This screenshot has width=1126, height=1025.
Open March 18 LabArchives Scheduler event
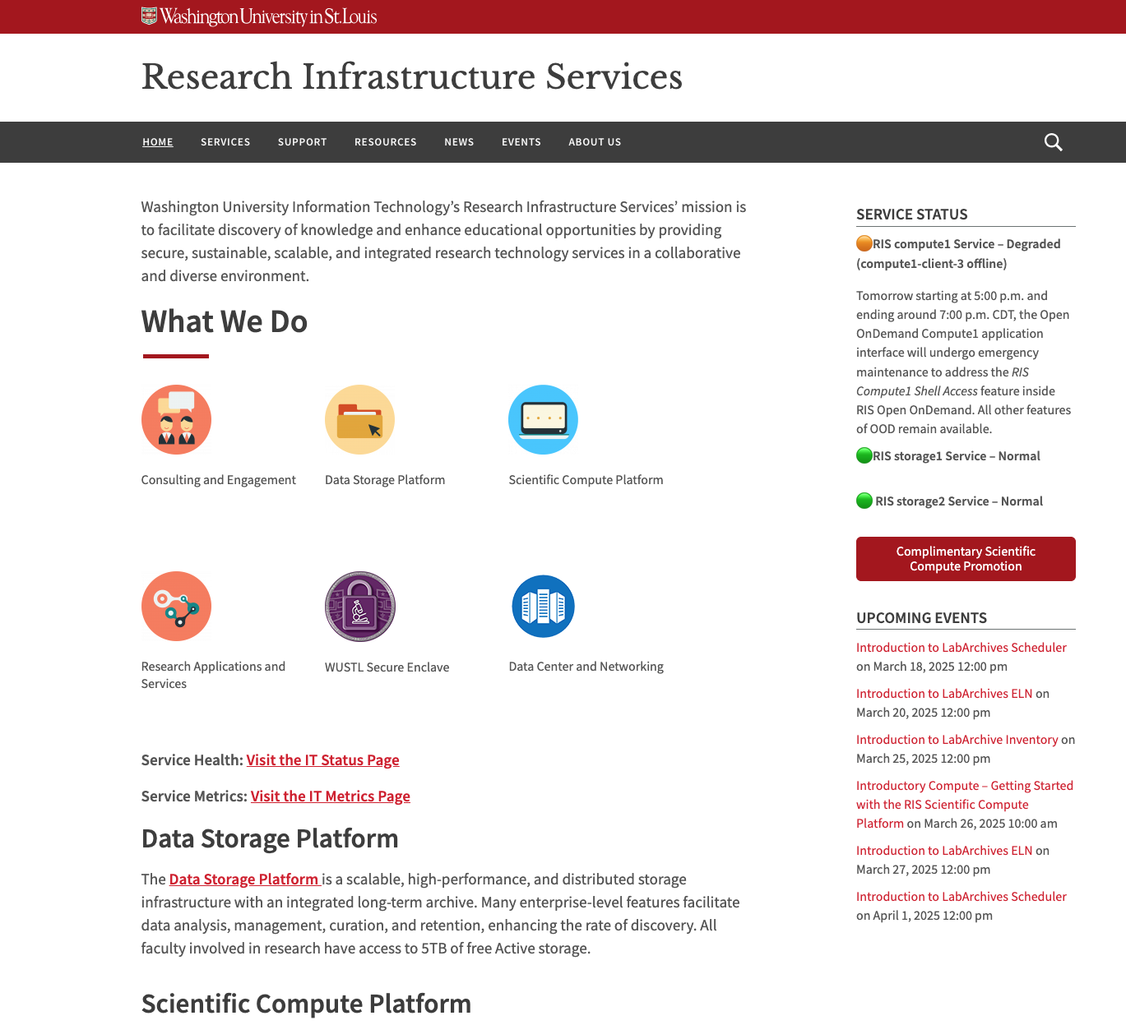pyautogui.click(x=962, y=648)
